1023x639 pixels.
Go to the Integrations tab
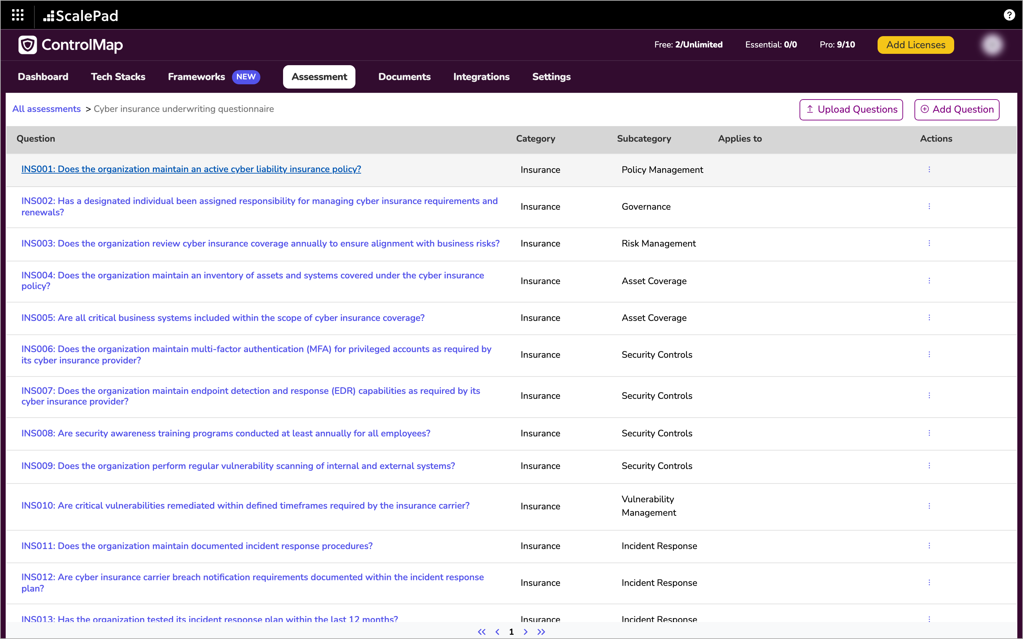coord(481,77)
